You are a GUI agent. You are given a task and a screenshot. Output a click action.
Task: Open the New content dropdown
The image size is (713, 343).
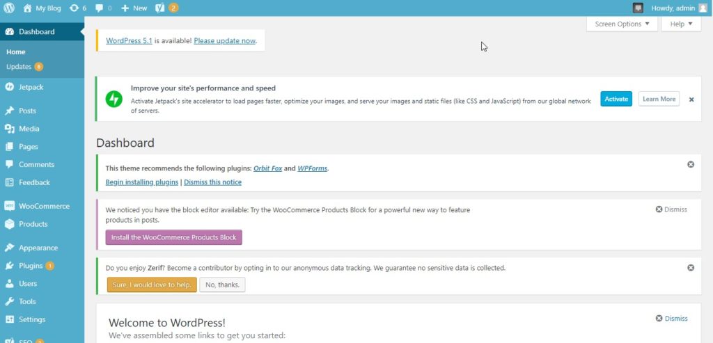tap(134, 8)
